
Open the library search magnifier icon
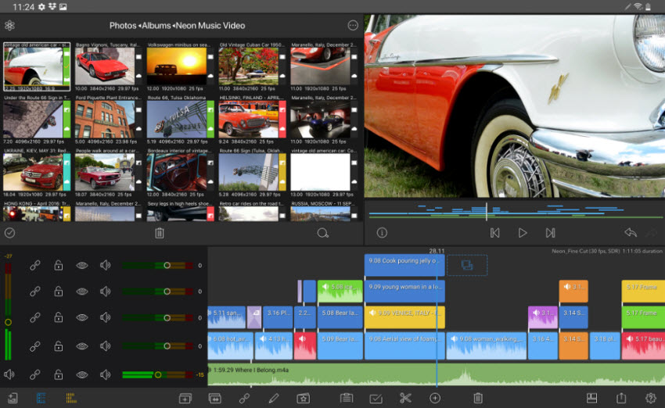pyautogui.click(x=322, y=233)
